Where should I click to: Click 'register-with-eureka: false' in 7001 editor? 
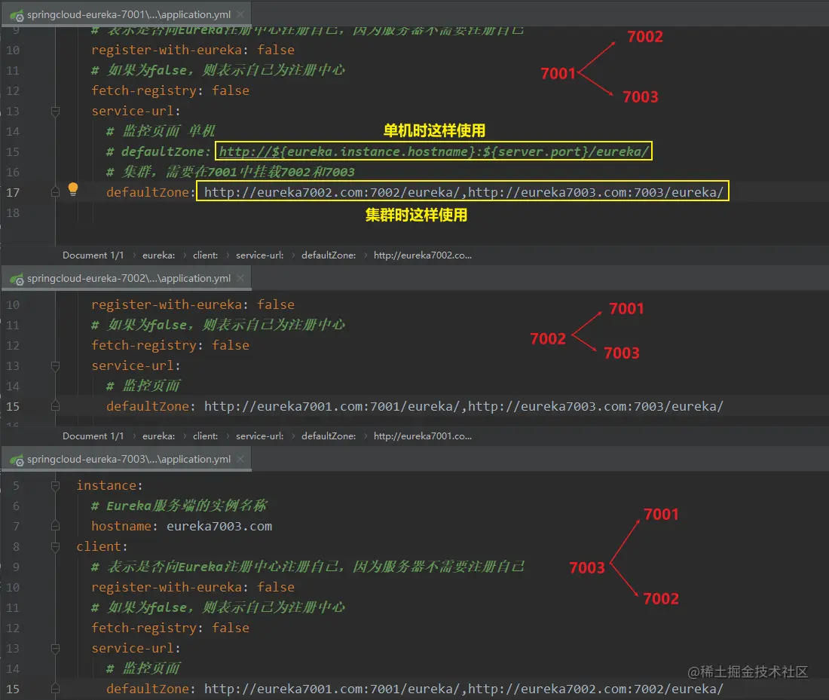click(192, 50)
